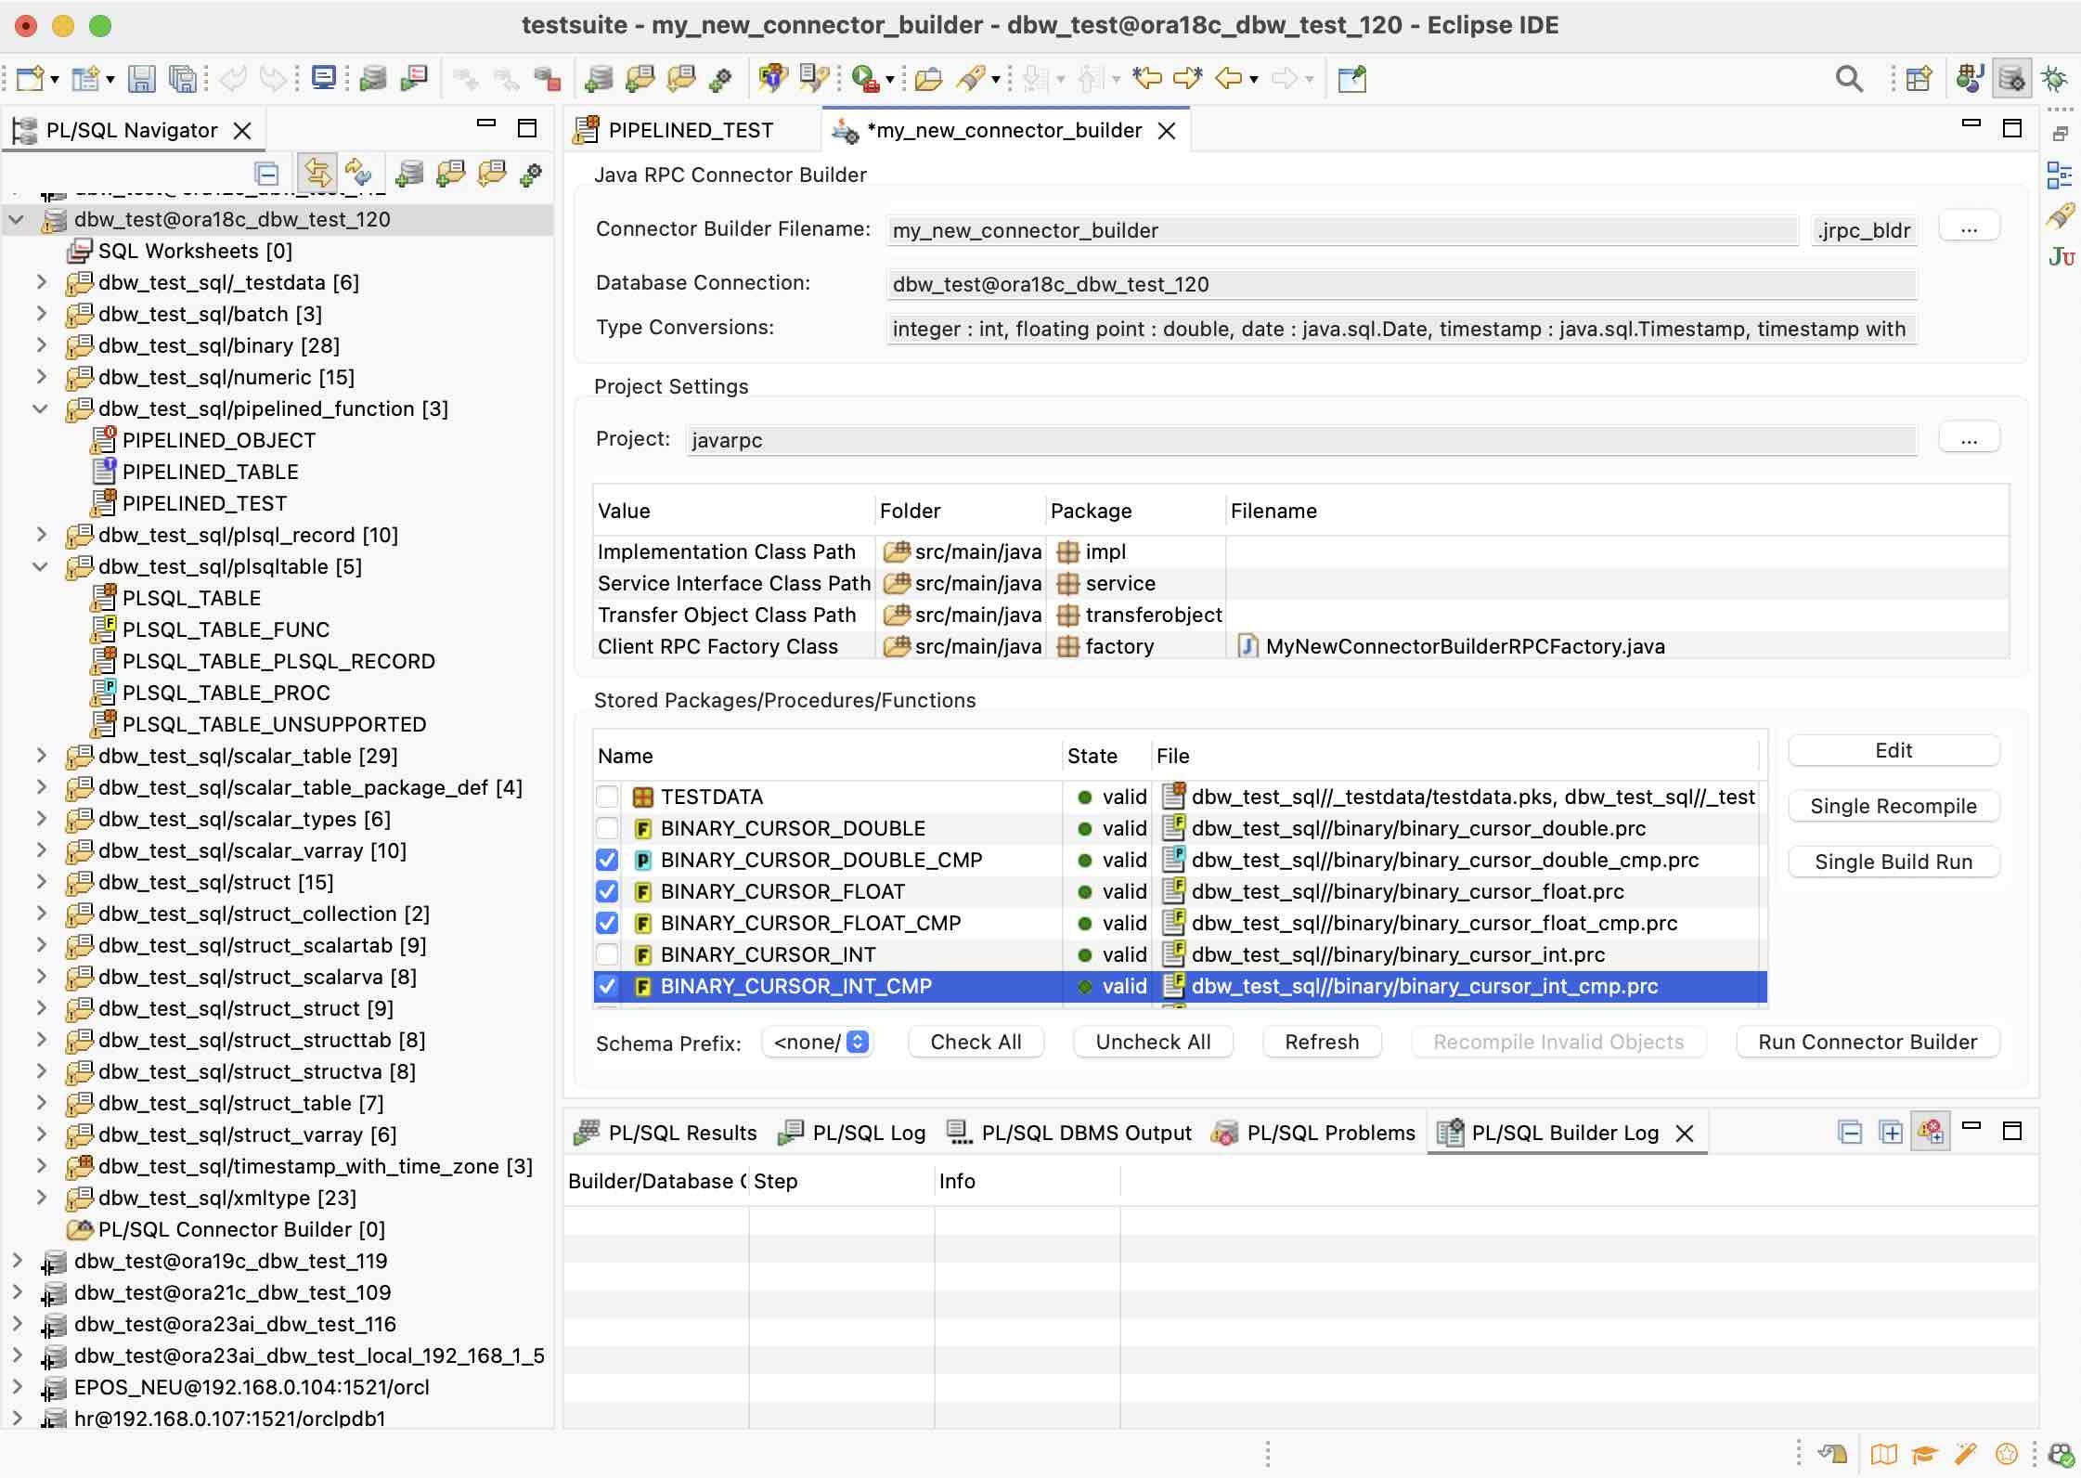Click the Pin Editor icon in the toolbar

[x=1352, y=79]
